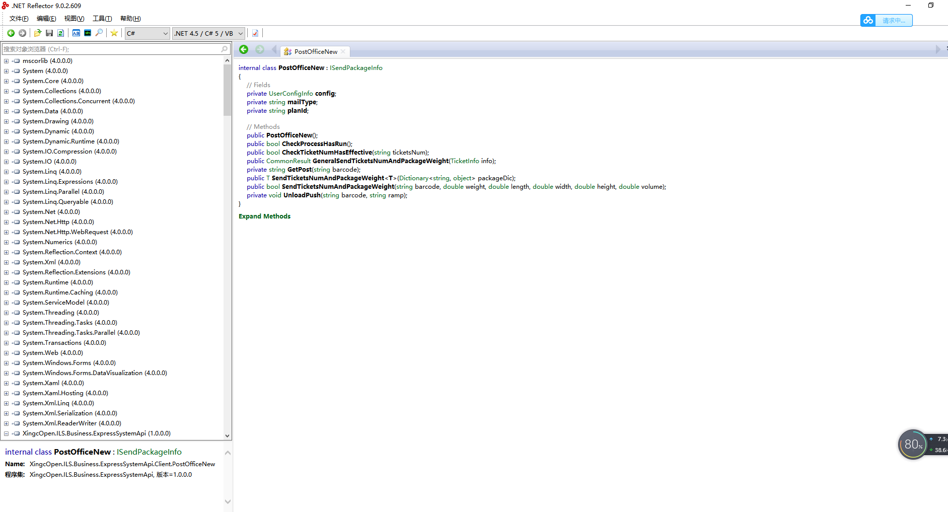Screen dimensions: 948x512
Task: Click the green back arrow in main toolbar
Action: (x=11, y=33)
